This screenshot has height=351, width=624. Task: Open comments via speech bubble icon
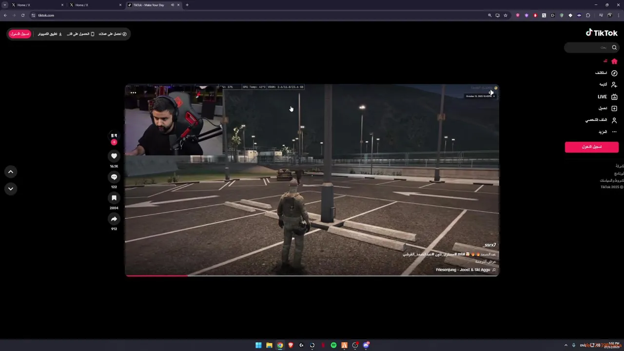coord(114,177)
